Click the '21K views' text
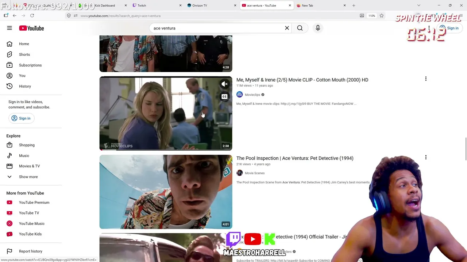The height and width of the screenshot is (262, 467). click(244, 164)
